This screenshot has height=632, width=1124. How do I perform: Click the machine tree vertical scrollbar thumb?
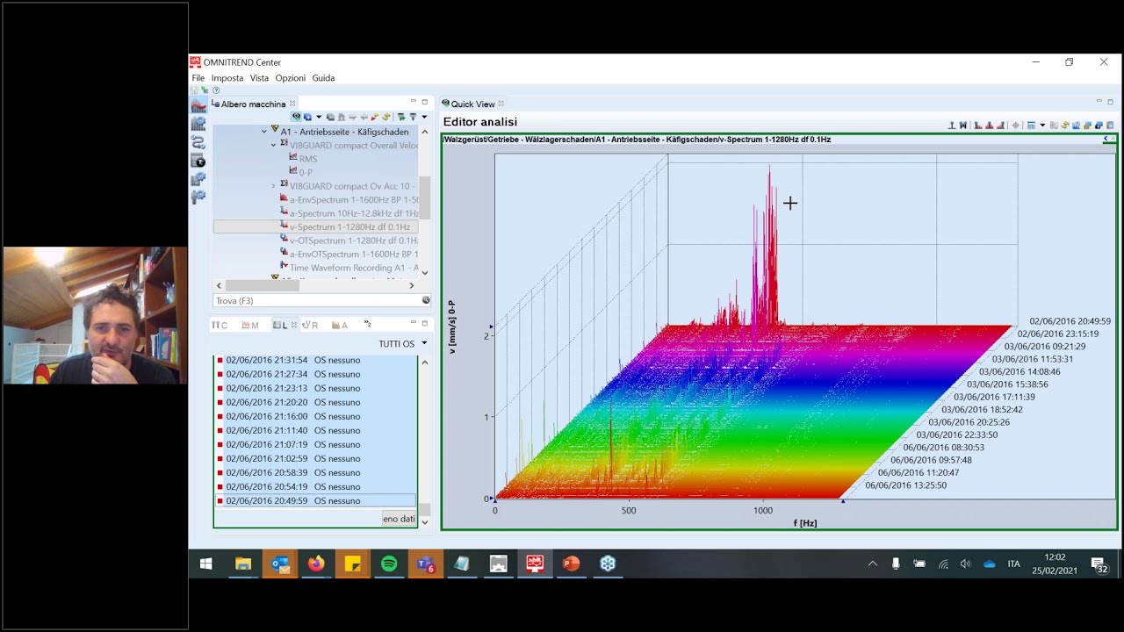(x=424, y=197)
